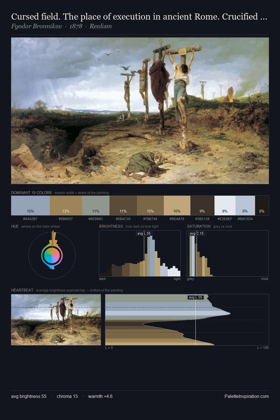
Task: Select the #7B6746 brown swatch
Action: (x=150, y=206)
